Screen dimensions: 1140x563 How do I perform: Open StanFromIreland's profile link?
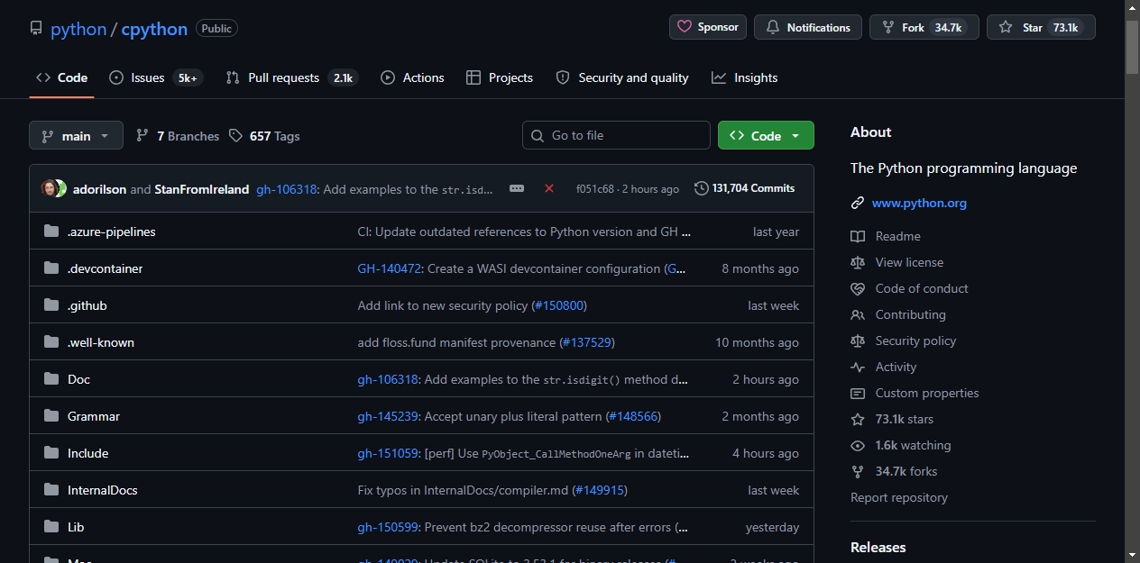(x=202, y=189)
